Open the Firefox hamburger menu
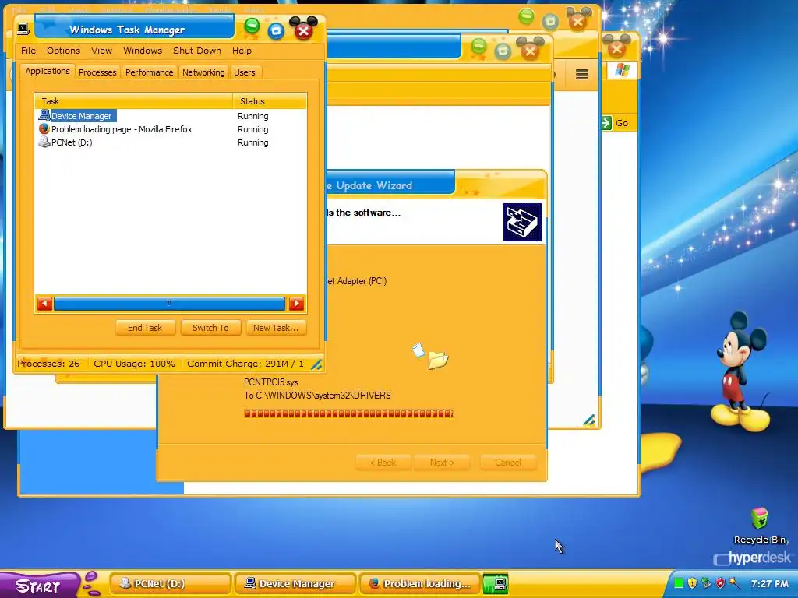 coord(582,74)
